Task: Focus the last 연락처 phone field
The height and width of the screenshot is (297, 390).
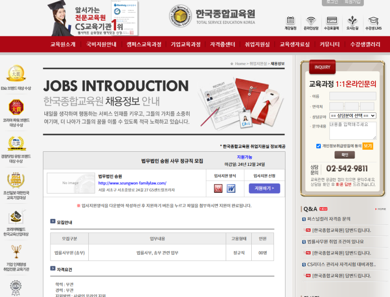Action: pos(367,106)
